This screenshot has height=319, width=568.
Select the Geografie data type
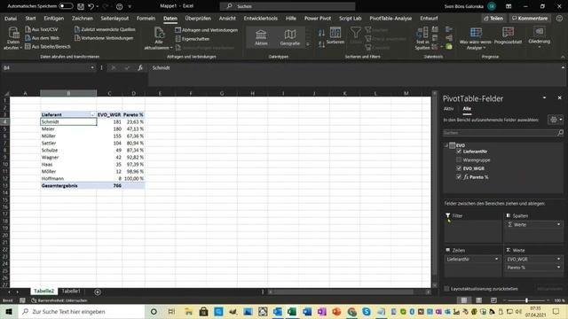(290, 37)
